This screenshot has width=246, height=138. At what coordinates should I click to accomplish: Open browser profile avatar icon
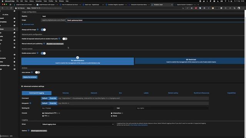239,8
